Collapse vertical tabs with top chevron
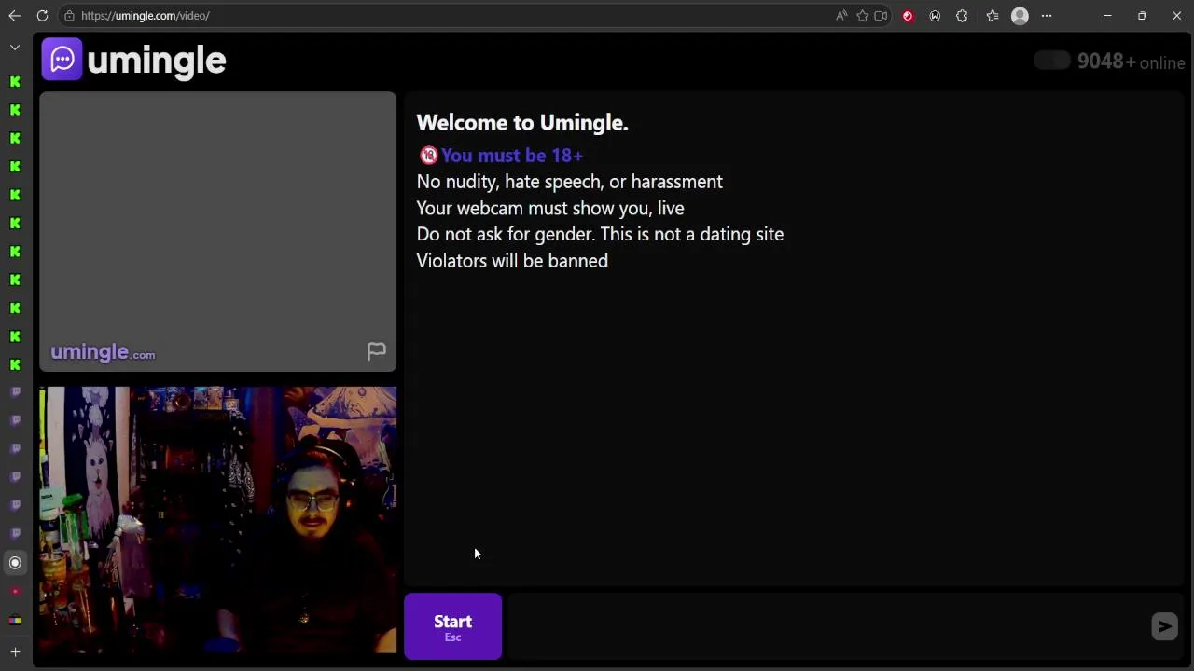This screenshot has width=1194, height=671. pos(15,47)
